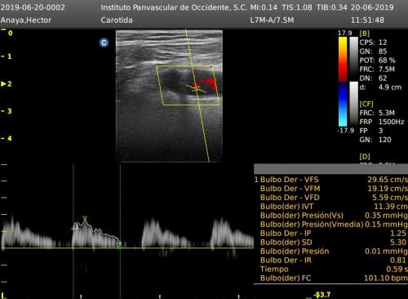Screen dimensions: 408x299
Task: Click the green end diastolic caliper marker
Action: (x=120, y=244)
